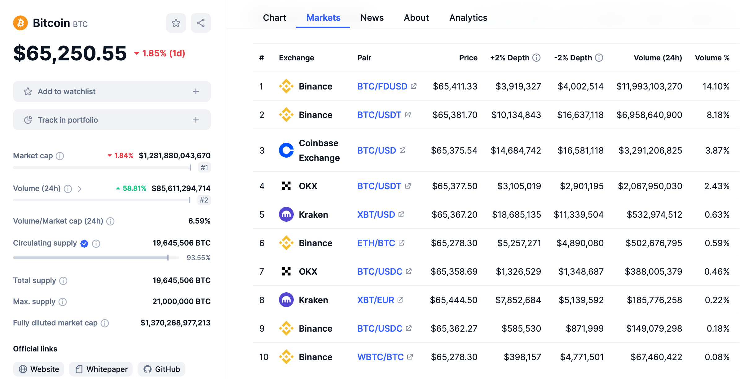Open the GitHub link
This screenshot has width=740, height=379.
161,369
